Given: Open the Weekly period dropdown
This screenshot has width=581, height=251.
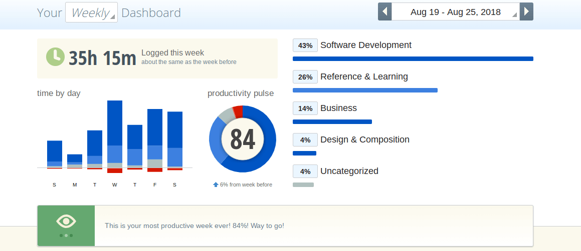Looking at the screenshot, I should [91, 12].
